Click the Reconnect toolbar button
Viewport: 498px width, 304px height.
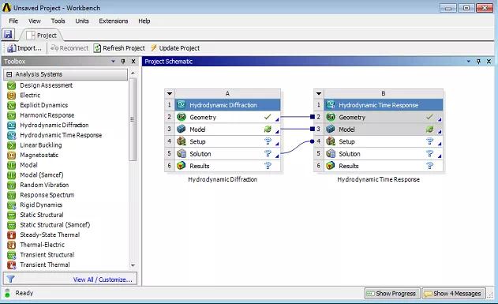pos(69,48)
